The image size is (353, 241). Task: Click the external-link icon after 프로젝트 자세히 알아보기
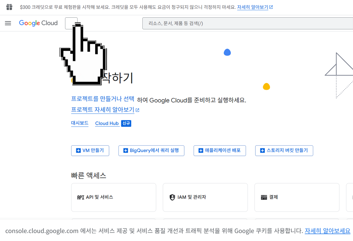click(137, 110)
